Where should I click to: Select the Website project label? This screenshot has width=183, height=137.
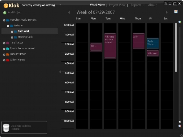pyautogui.click(x=18, y=25)
